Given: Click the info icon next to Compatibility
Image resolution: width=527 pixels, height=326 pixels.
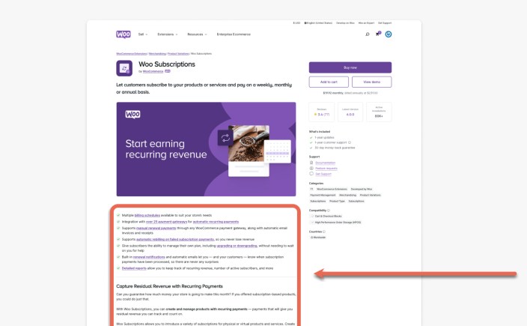Looking at the screenshot, I should (x=329, y=211).
